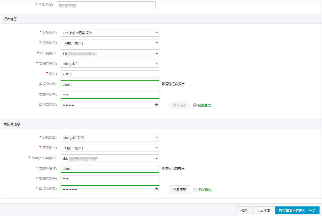Click target 测试通过 check icon
The width and height of the screenshot is (322, 216).
tap(196, 190)
